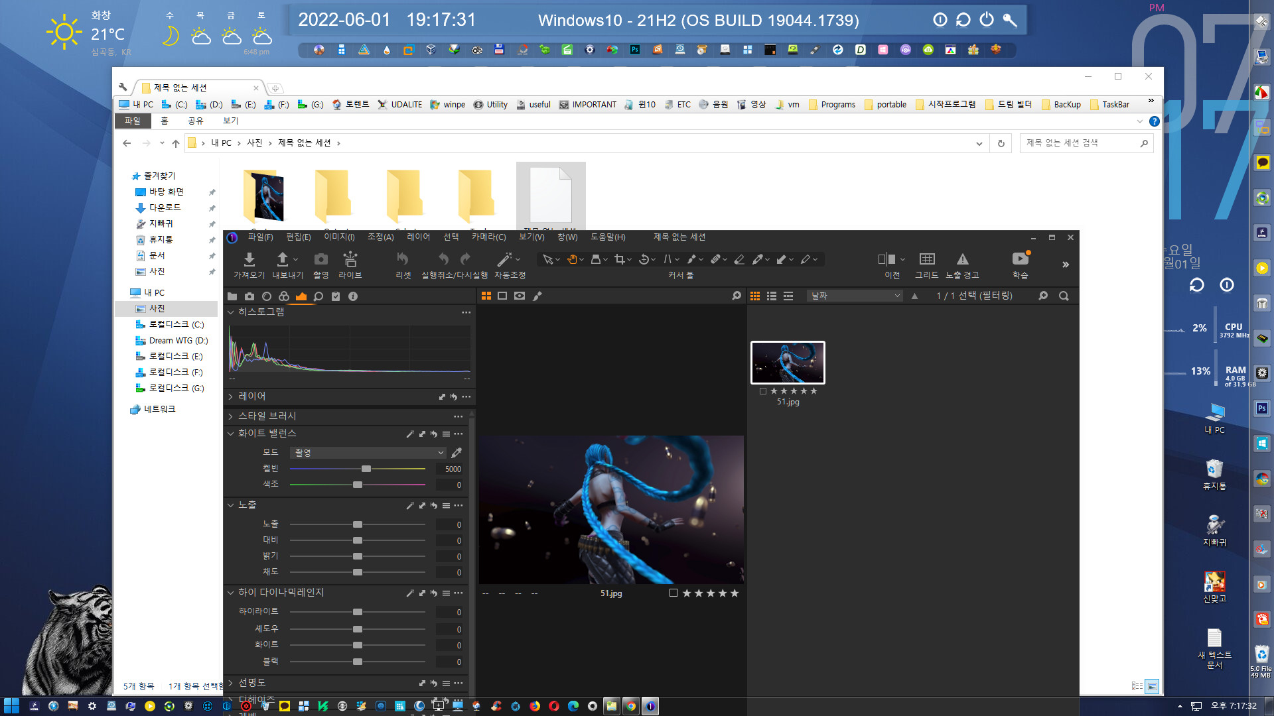
Task: Switch to single-image viewer mode icon
Action: [502, 296]
